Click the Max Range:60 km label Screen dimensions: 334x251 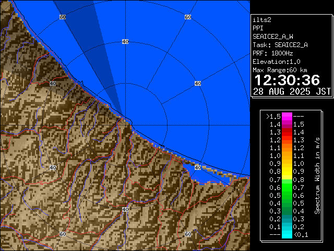click(280, 70)
